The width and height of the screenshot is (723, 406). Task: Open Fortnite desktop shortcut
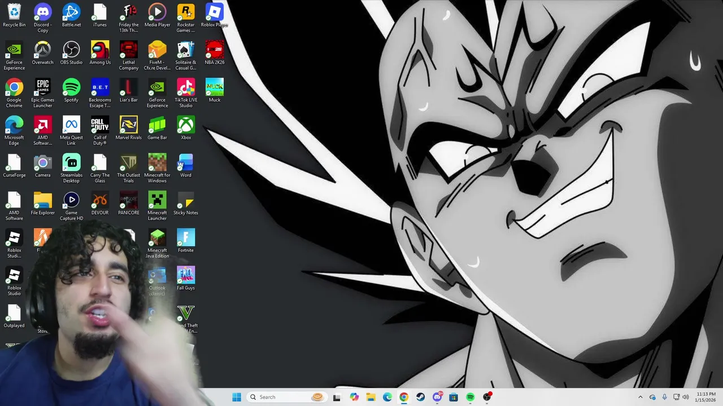click(186, 241)
